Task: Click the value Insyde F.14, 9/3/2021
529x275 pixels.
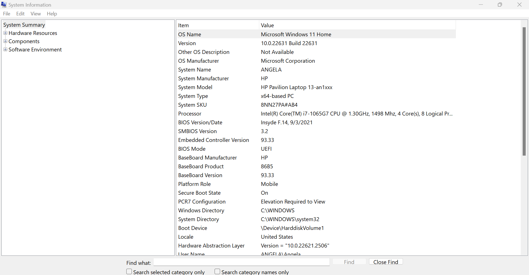Action: tap(287, 122)
